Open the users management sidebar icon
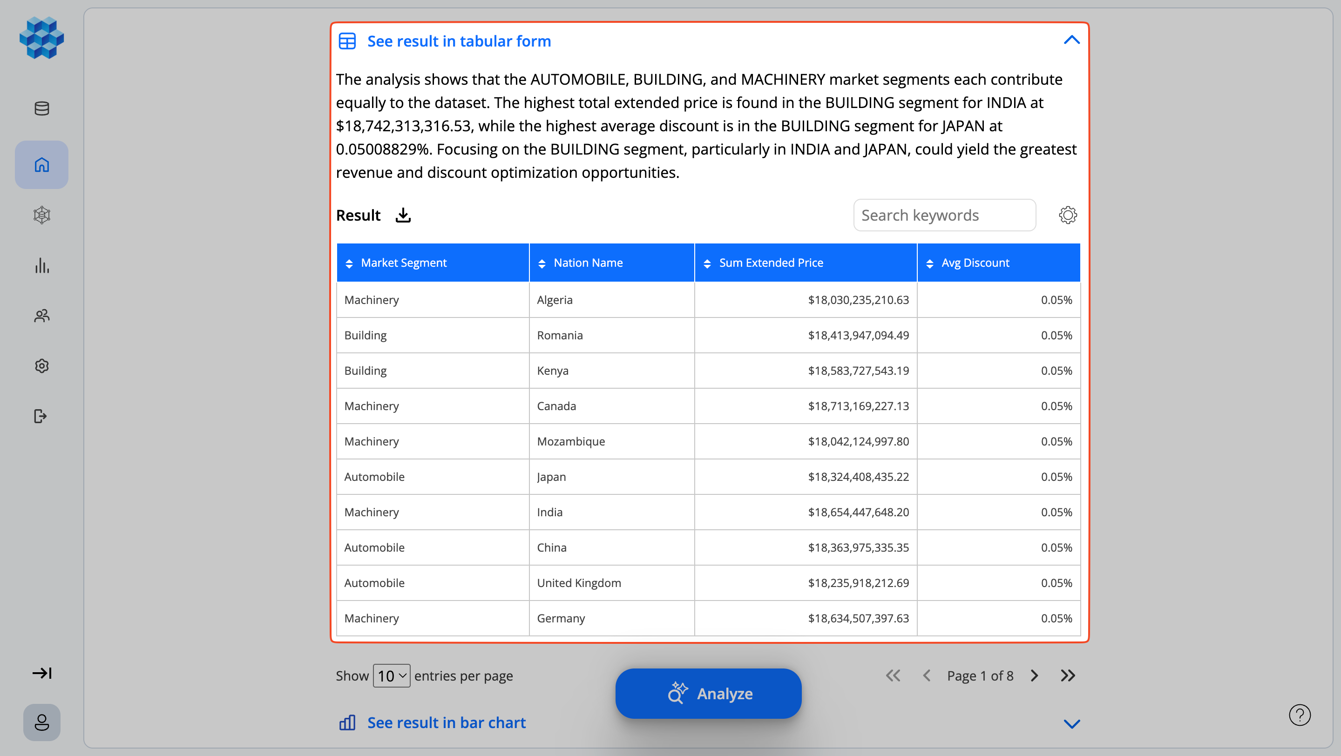 [x=41, y=316]
